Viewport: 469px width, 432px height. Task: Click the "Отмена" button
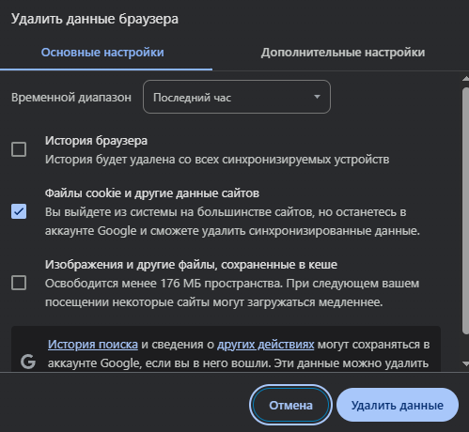click(x=290, y=405)
